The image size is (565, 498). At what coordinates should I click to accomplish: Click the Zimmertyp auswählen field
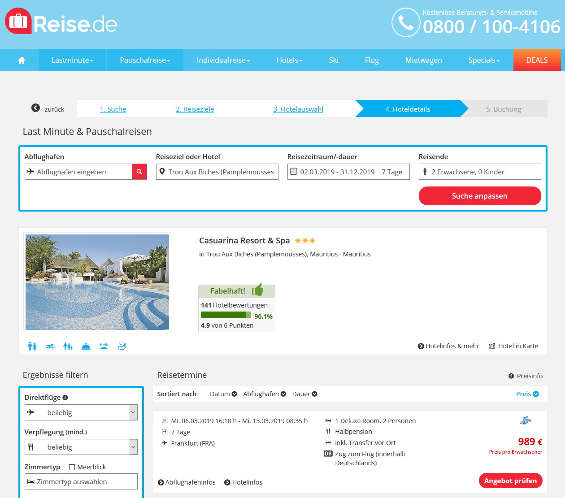point(81,481)
